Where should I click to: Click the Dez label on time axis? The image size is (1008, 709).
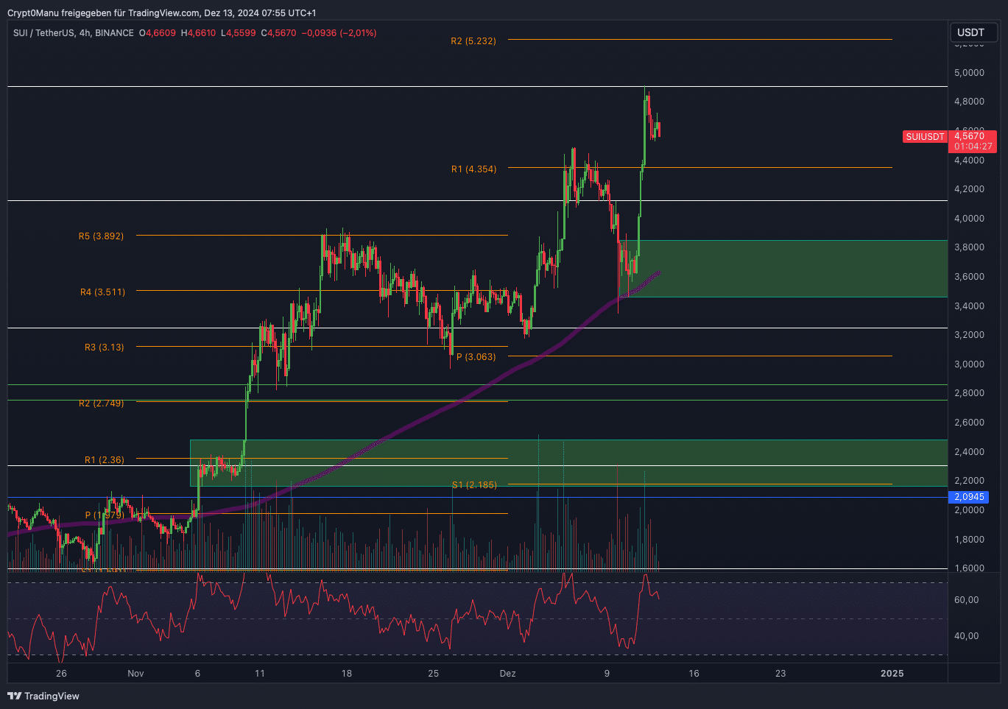click(507, 674)
